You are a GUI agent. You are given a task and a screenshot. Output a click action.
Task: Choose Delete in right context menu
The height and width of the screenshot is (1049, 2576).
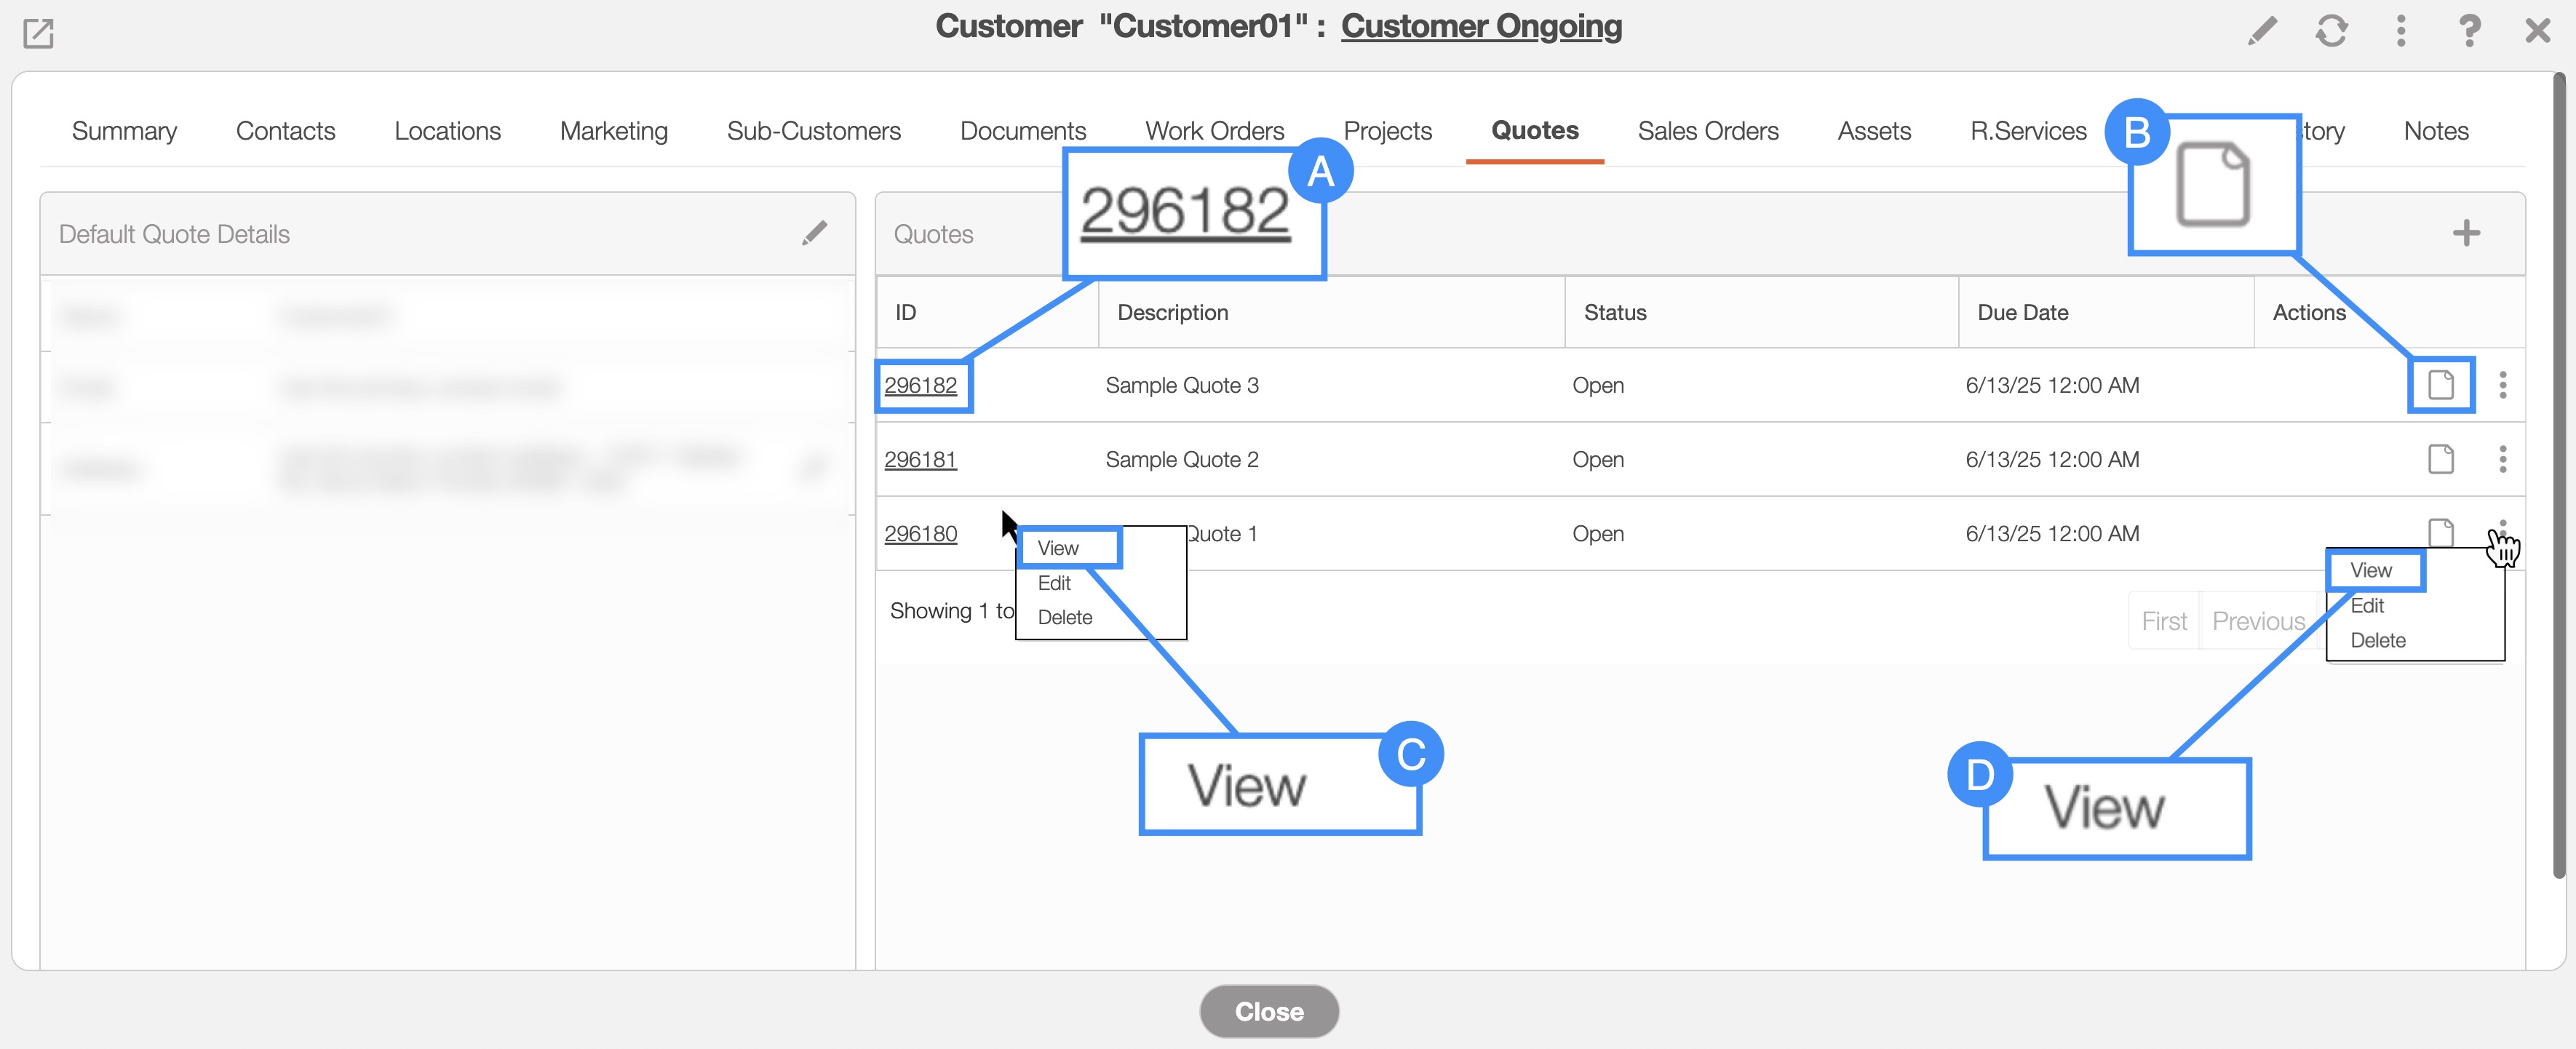coord(2377,640)
